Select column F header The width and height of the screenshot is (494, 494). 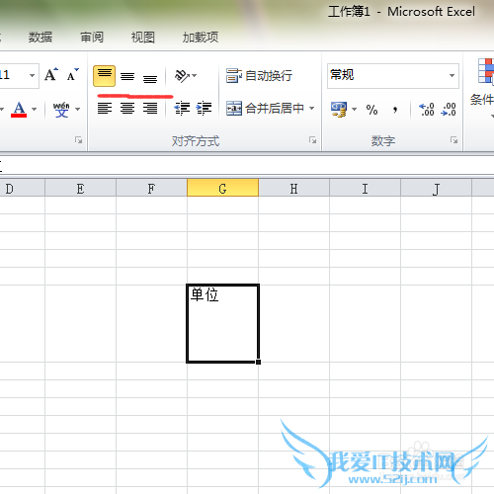(151, 189)
